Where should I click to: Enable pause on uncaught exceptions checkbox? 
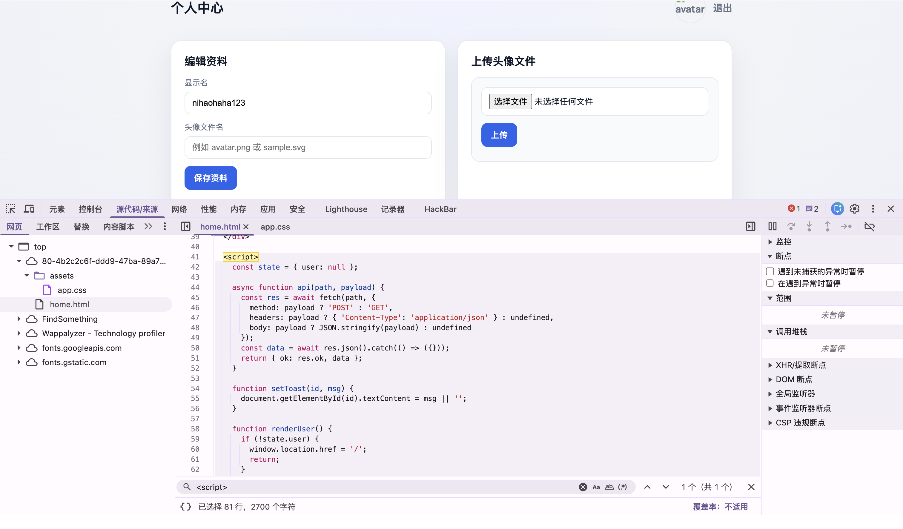coord(769,271)
